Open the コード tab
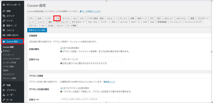The height and width of the screenshot is (103, 213). pyautogui.click(x=31, y=22)
